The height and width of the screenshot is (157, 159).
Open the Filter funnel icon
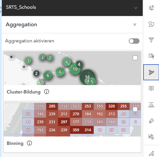point(151,40)
